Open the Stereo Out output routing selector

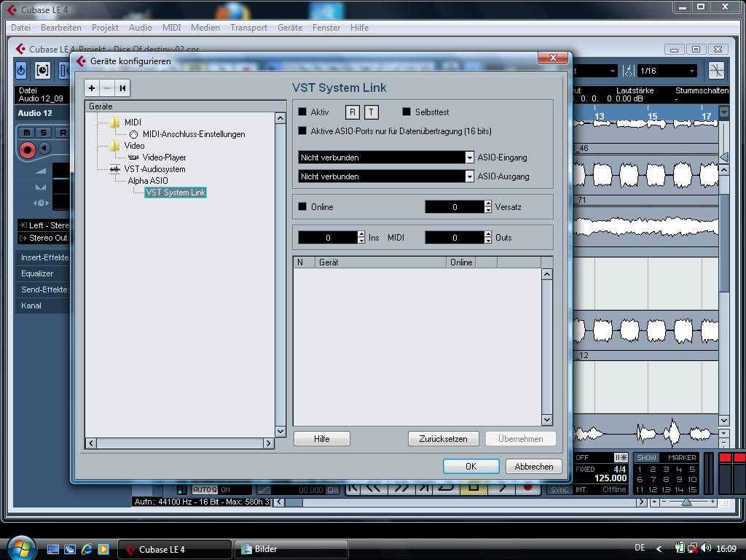click(x=44, y=238)
